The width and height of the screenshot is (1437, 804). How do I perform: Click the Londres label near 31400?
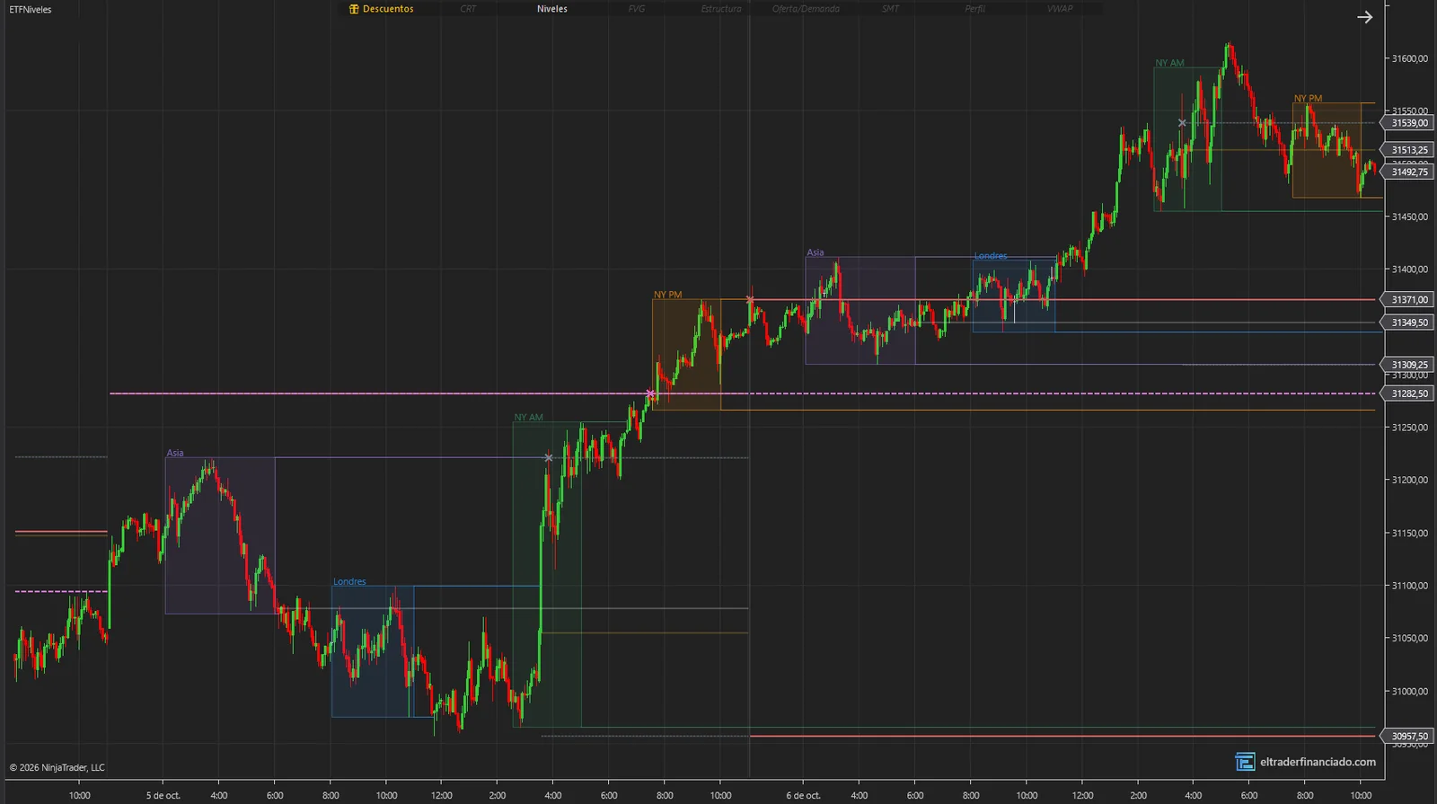[x=991, y=256]
